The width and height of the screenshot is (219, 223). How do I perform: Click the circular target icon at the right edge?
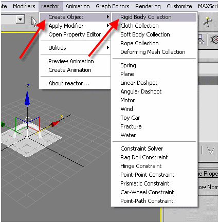coord(214,40)
